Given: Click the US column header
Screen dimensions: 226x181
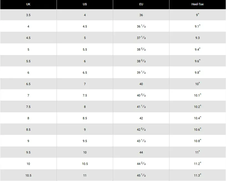Looking at the screenshot, I should (85, 4).
